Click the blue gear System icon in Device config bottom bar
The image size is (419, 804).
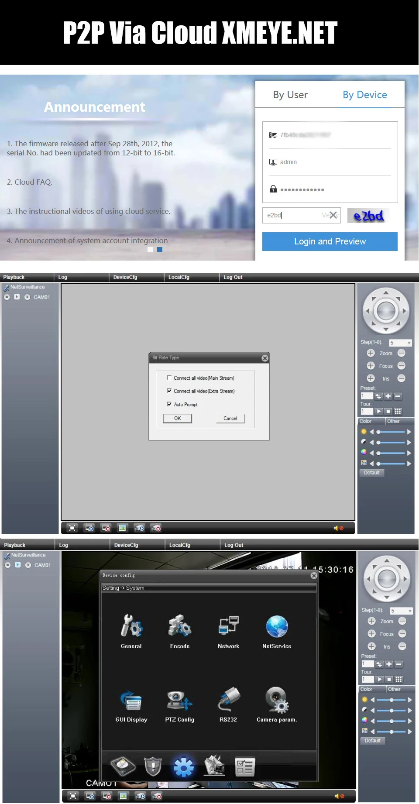tap(183, 767)
